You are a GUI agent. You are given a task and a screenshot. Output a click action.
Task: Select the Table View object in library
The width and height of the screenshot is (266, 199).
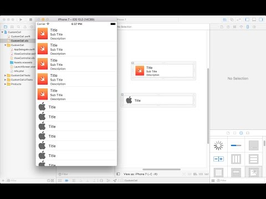(218, 172)
